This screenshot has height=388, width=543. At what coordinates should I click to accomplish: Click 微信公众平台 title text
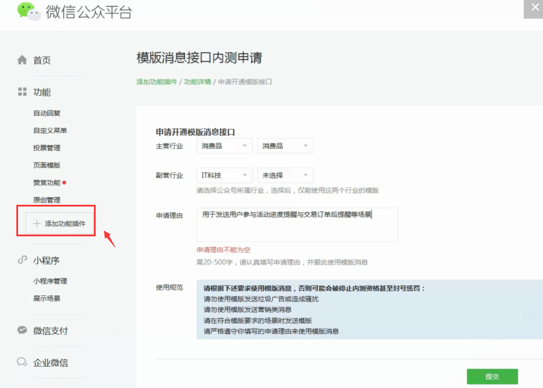pos(89,12)
